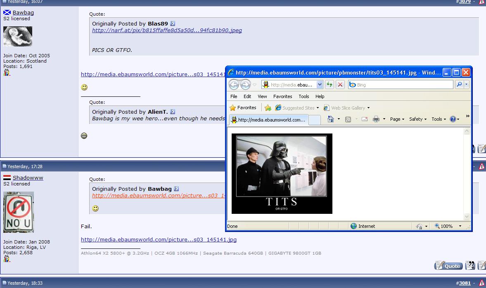
Task: Expand the address bar URL dropdown
Action: coord(320,84)
